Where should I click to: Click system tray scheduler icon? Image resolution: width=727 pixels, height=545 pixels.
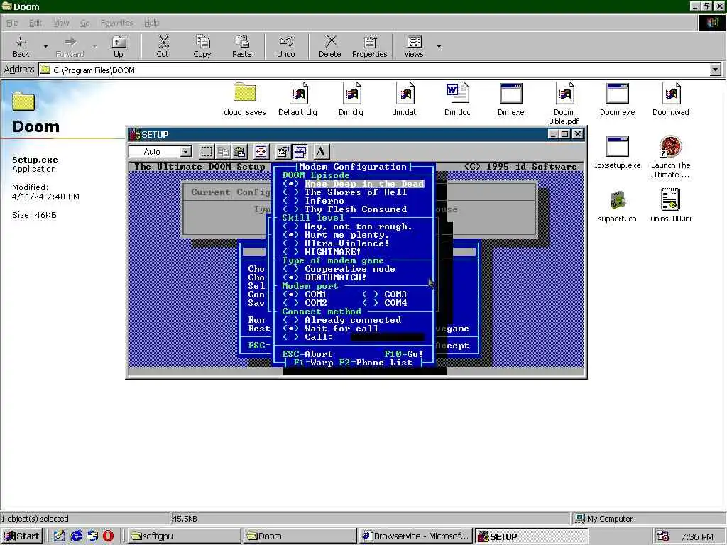[663, 536]
